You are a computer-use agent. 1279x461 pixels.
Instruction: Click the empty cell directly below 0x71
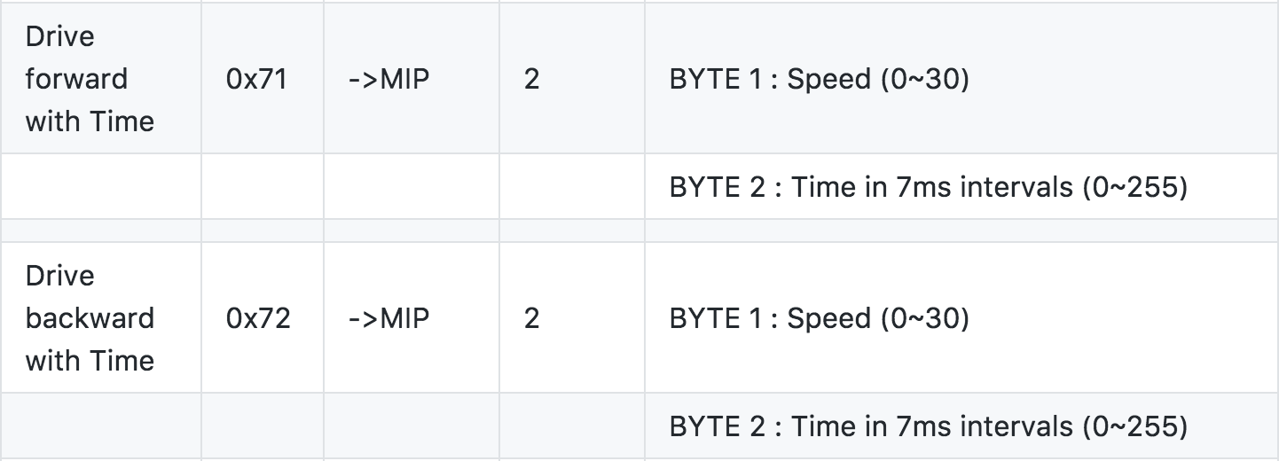tap(263, 186)
